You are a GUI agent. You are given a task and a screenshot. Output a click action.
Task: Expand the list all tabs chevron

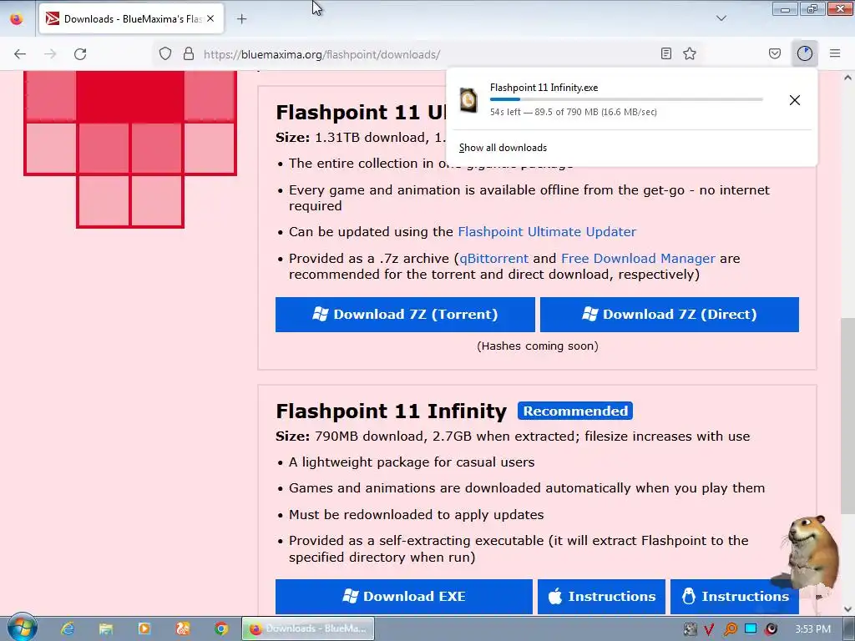721,18
